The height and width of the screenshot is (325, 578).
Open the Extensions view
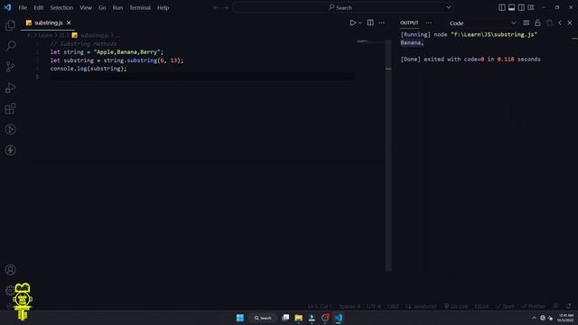[10, 108]
